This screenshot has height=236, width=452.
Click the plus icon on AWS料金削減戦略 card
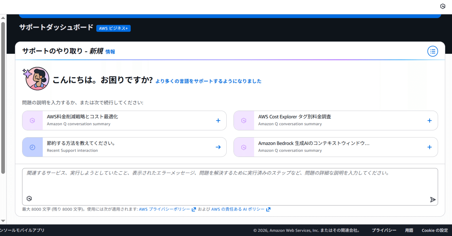pyautogui.click(x=218, y=121)
